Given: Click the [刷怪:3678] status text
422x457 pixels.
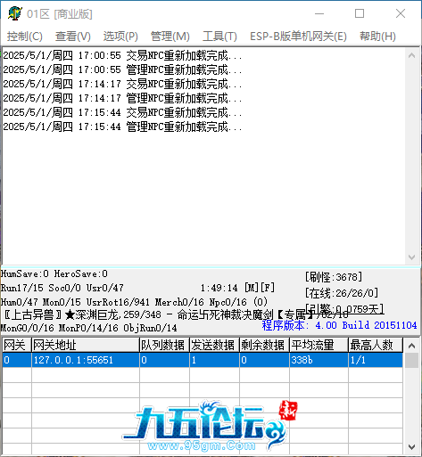Looking at the screenshot, I should 334,277.
